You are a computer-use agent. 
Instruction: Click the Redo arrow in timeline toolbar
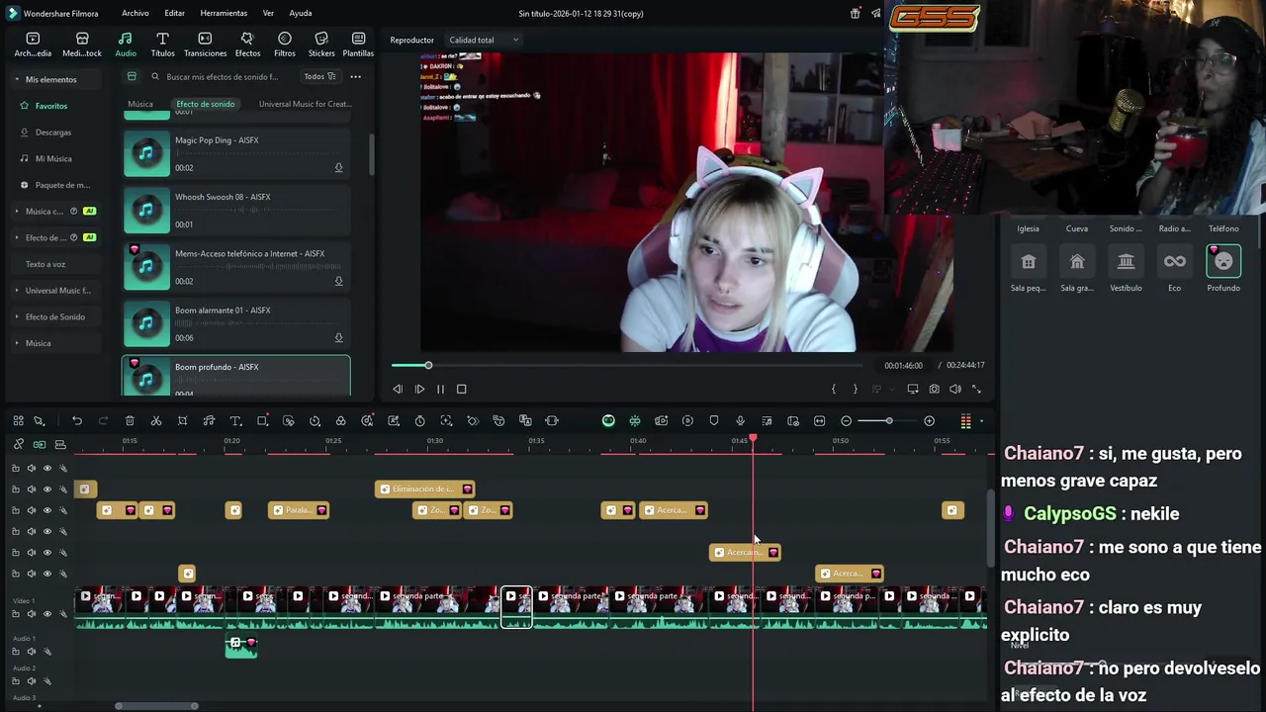pyautogui.click(x=103, y=421)
